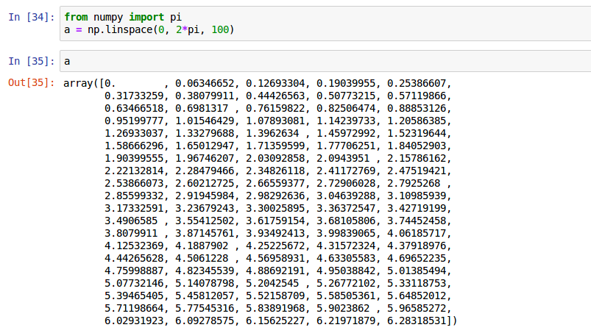This screenshot has width=591, height=333.
Task: Click the In [34]: prompt label
Action: (x=32, y=18)
